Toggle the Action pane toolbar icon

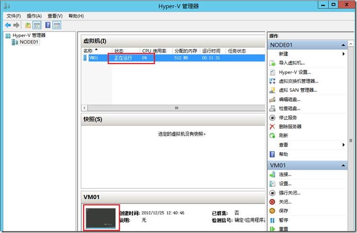click(57, 25)
